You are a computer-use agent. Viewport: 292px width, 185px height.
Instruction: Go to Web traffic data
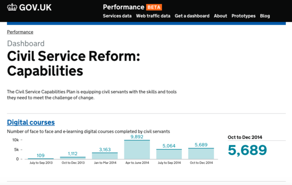[153, 16]
